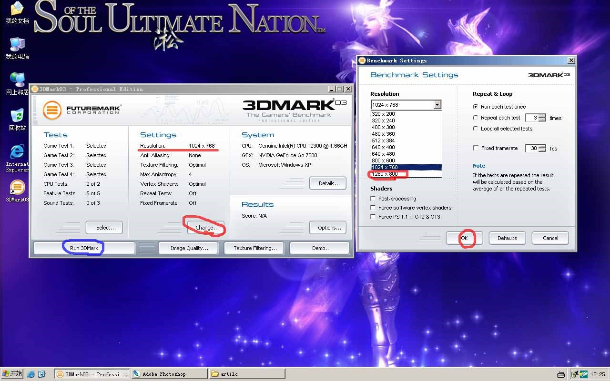
Task: Close the Benchmark Settings dialog
Action: tap(571, 60)
